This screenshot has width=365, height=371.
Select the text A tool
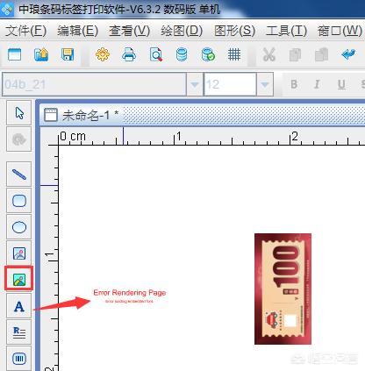[19, 306]
